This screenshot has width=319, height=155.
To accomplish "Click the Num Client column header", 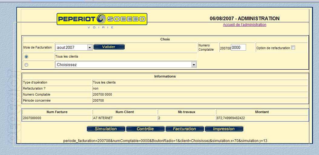I will [x=125, y=112].
